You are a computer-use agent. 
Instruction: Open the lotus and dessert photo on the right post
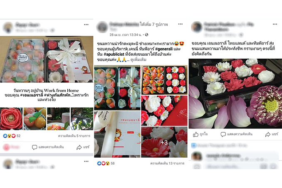[x=235, y=93]
